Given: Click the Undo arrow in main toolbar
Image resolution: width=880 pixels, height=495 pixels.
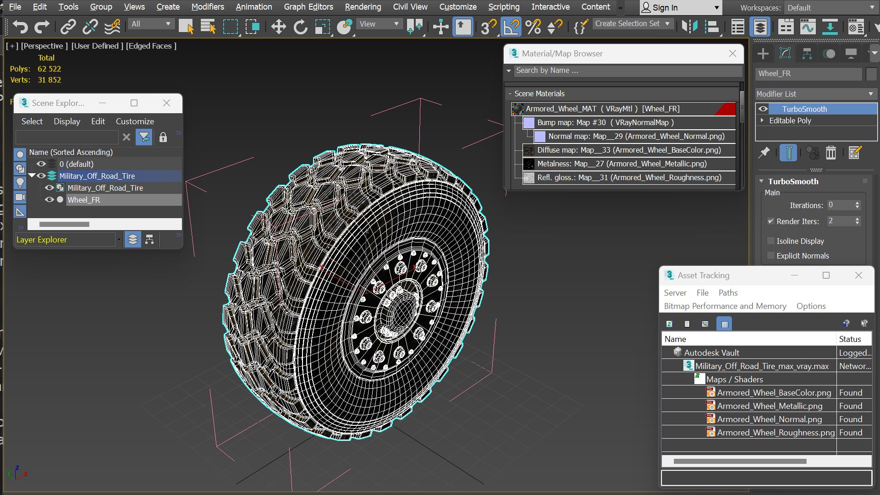Looking at the screenshot, I should pos(20,27).
